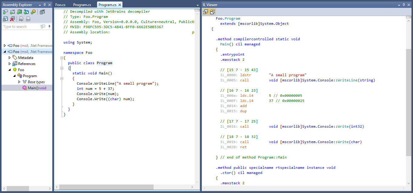Viewport: 413px width, 193px height.
Task: Open assemblies from the Global Assembly Cache
Action: (19, 12)
